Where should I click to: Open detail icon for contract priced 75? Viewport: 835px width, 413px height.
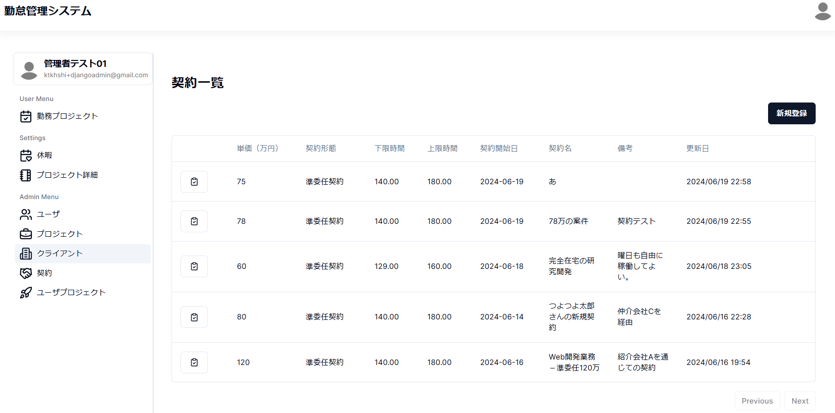coord(194,182)
